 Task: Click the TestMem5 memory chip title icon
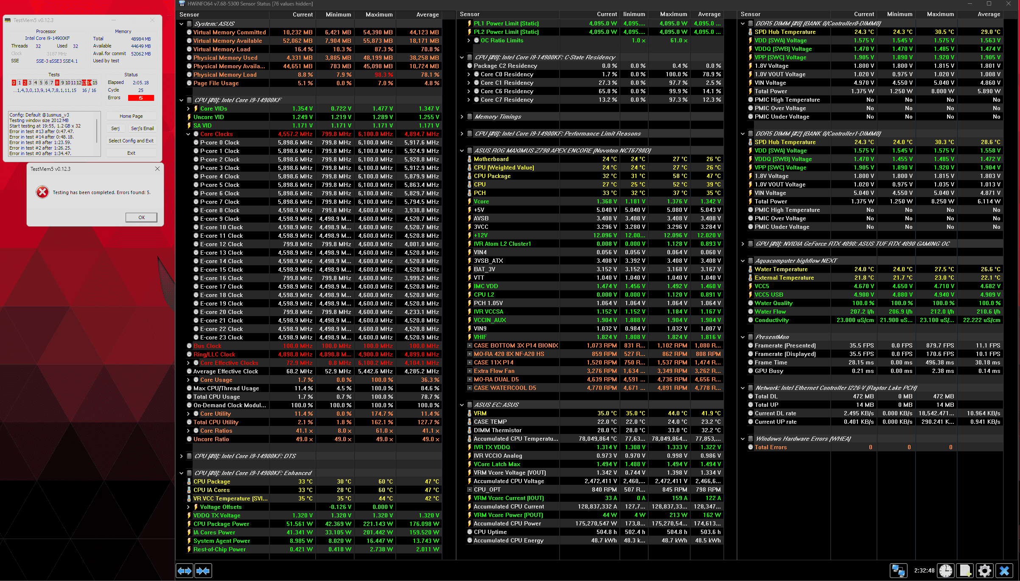(8, 20)
